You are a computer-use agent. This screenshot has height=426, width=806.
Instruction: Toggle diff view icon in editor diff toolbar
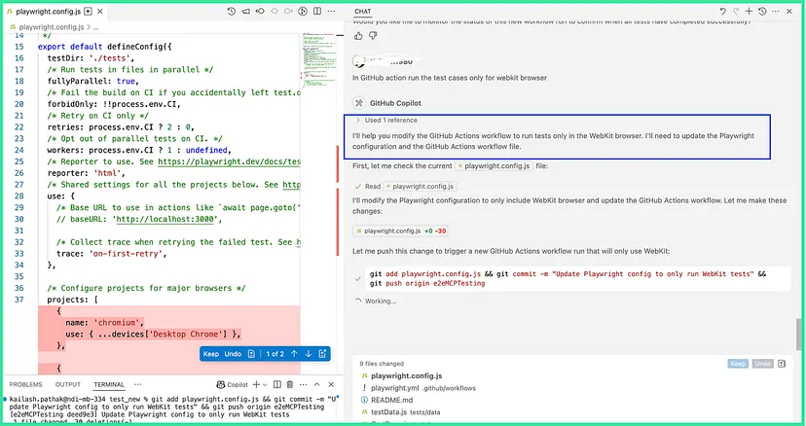(x=251, y=354)
